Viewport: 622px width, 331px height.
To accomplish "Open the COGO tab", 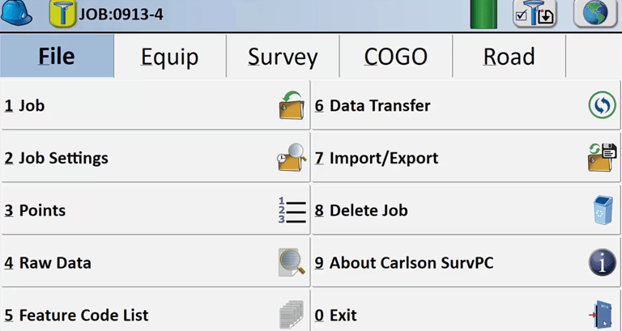I will click(396, 57).
